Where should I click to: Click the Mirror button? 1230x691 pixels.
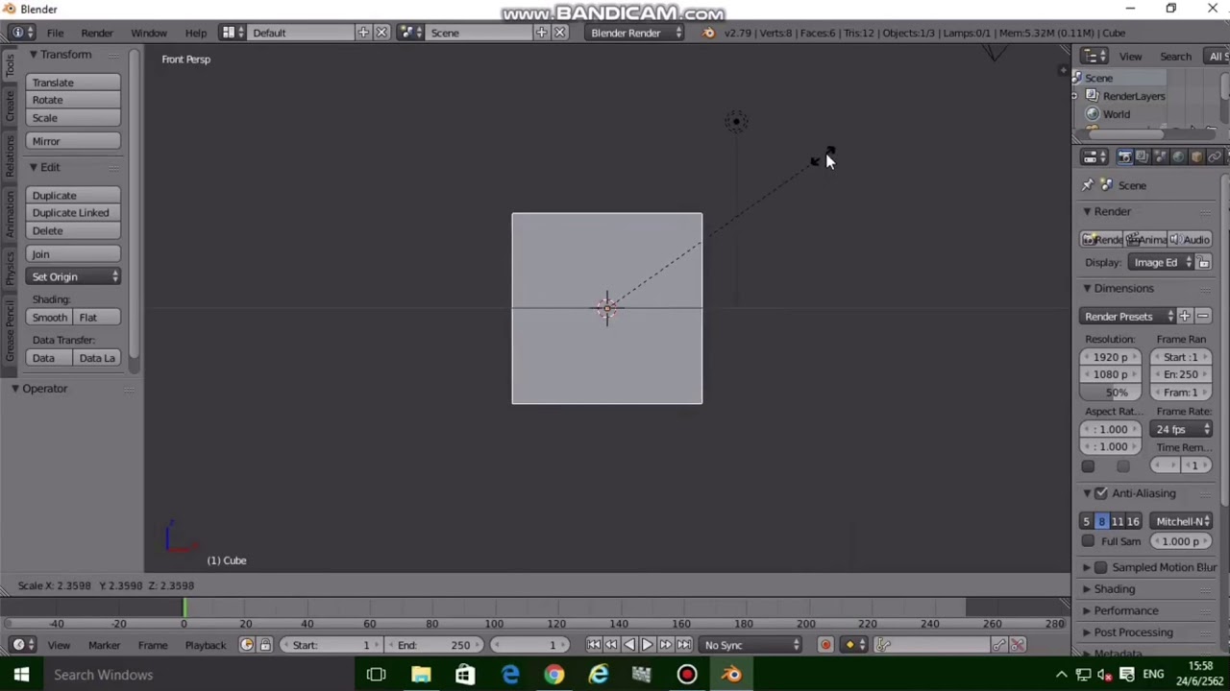point(74,141)
